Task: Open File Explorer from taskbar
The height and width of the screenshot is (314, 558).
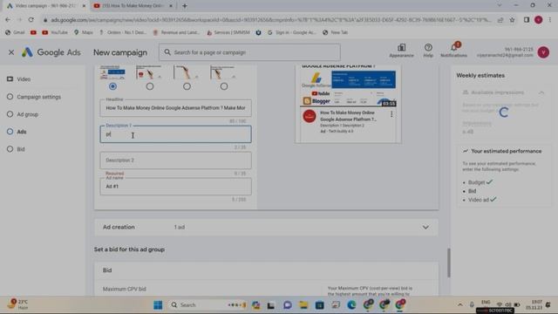Action: coord(303,305)
